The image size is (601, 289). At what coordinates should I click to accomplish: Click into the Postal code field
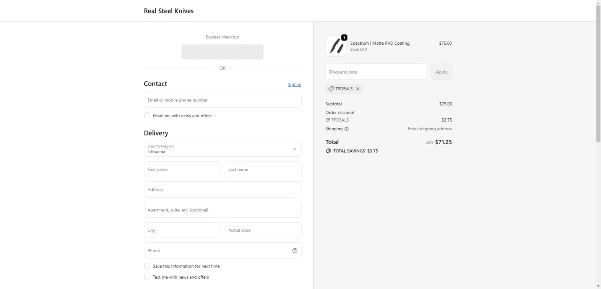[263, 230]
